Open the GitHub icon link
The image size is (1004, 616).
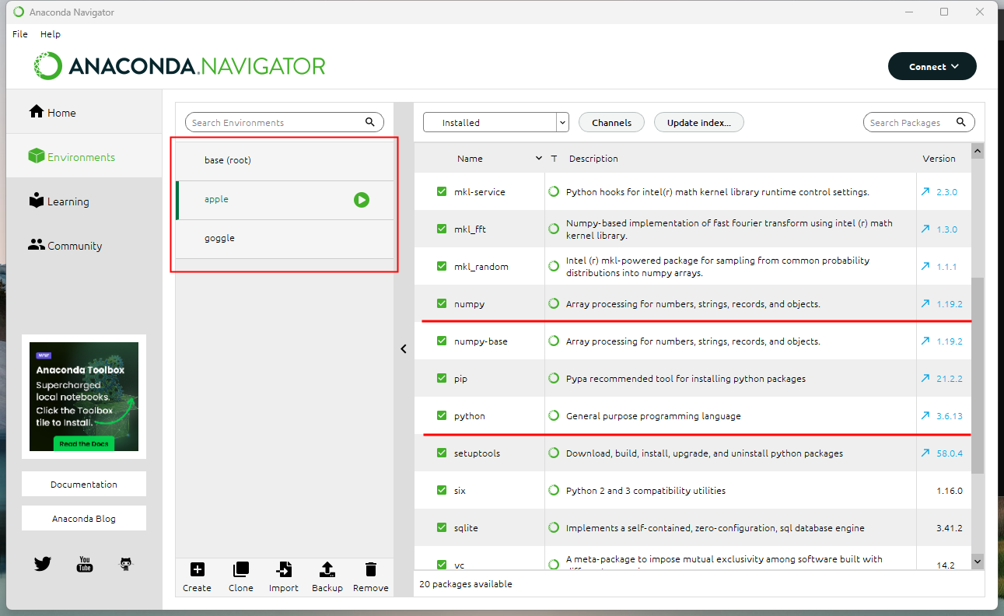[126, 565]
